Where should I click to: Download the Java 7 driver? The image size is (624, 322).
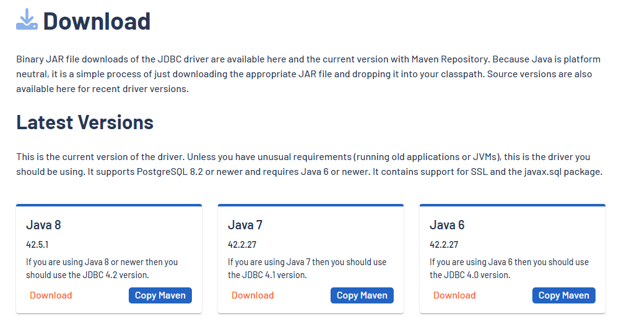pos(253,295)
